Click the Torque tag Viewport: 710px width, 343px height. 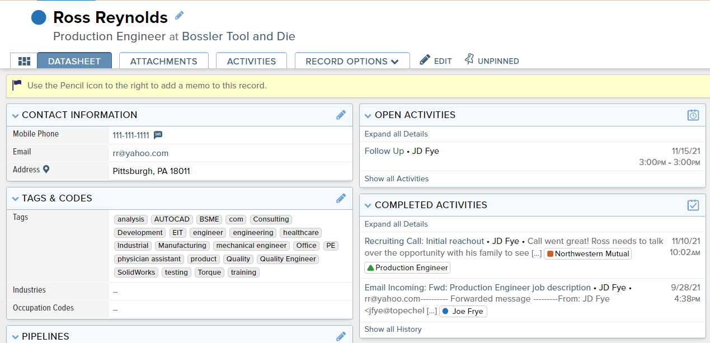click(210, 272)
